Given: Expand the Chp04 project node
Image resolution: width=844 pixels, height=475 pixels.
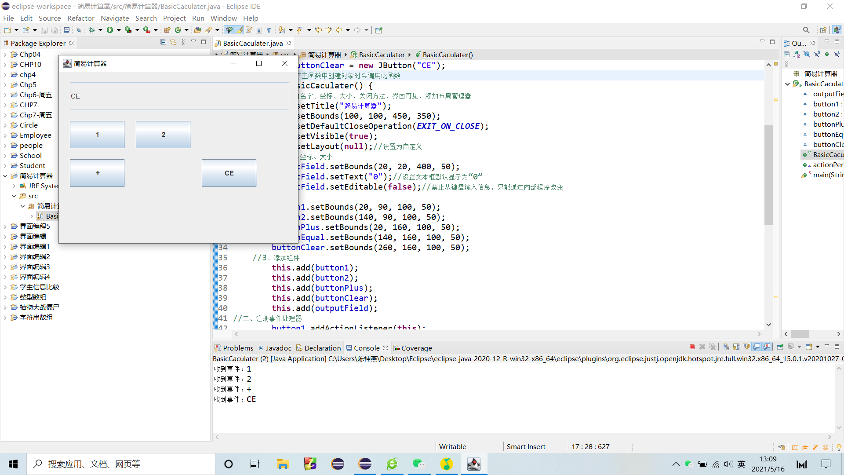Looking at the screenshot, I should [x=5, y=55].
